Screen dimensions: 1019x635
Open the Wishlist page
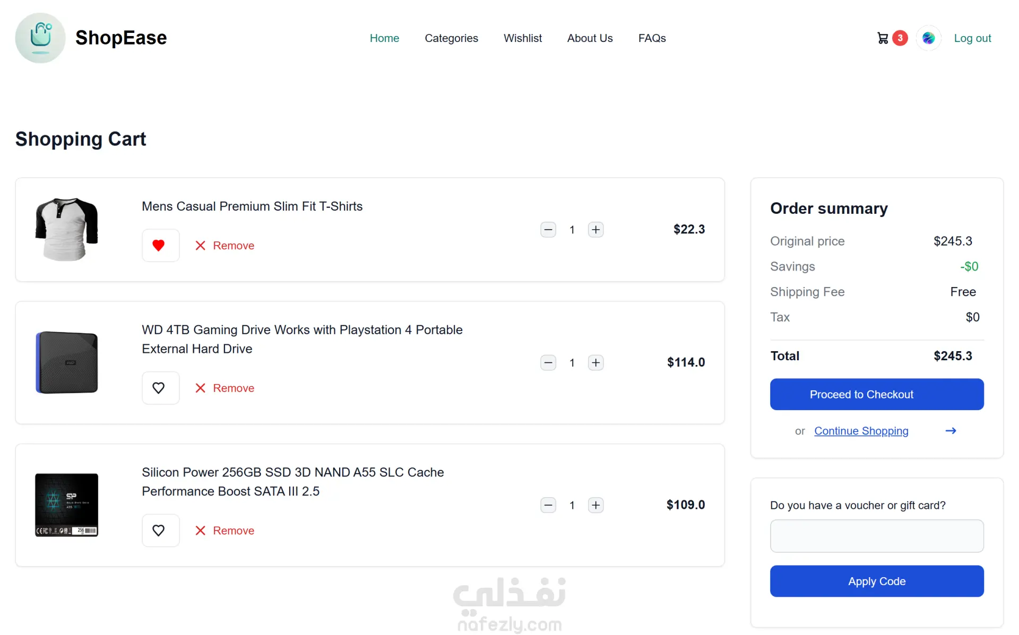[522, 38]
